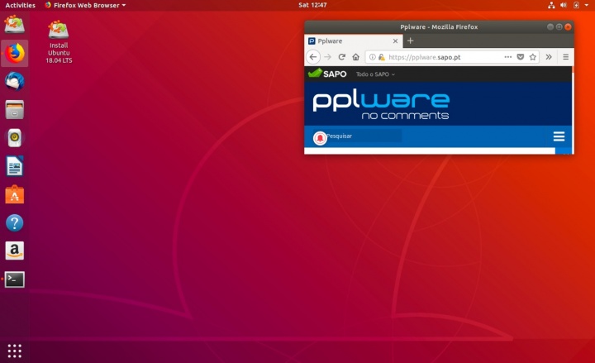Click the Pesquisar search field
Image resolution: width=595 pixels, height=363 pixels.
tap(364, 136)
